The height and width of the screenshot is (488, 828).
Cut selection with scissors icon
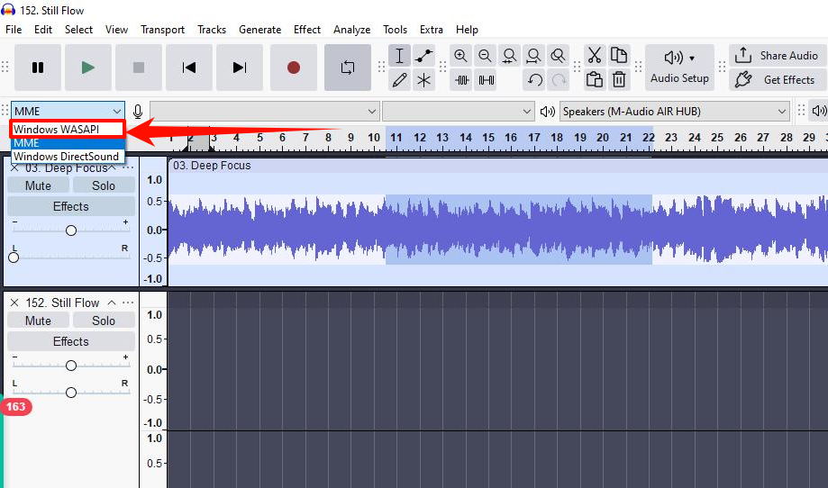(x=594, y=56)
